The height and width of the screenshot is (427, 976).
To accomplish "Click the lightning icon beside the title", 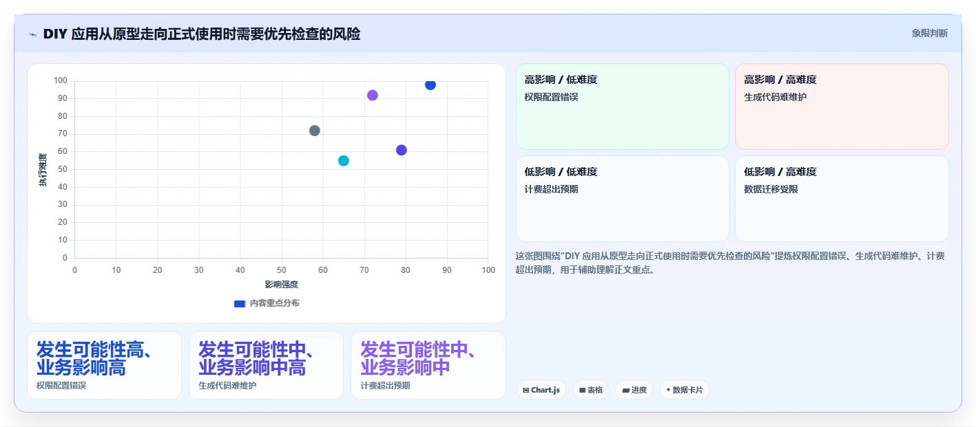I will (x=32, y=34).
